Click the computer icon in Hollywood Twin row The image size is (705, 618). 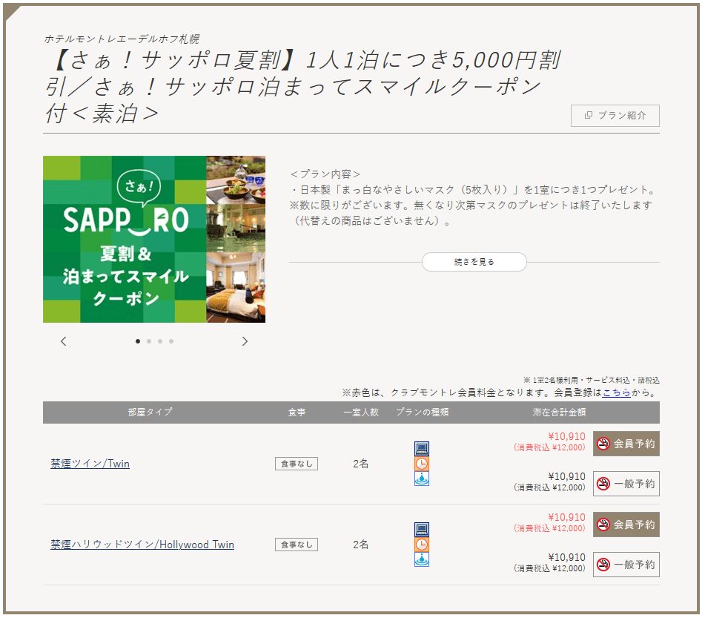click(422, 530)
